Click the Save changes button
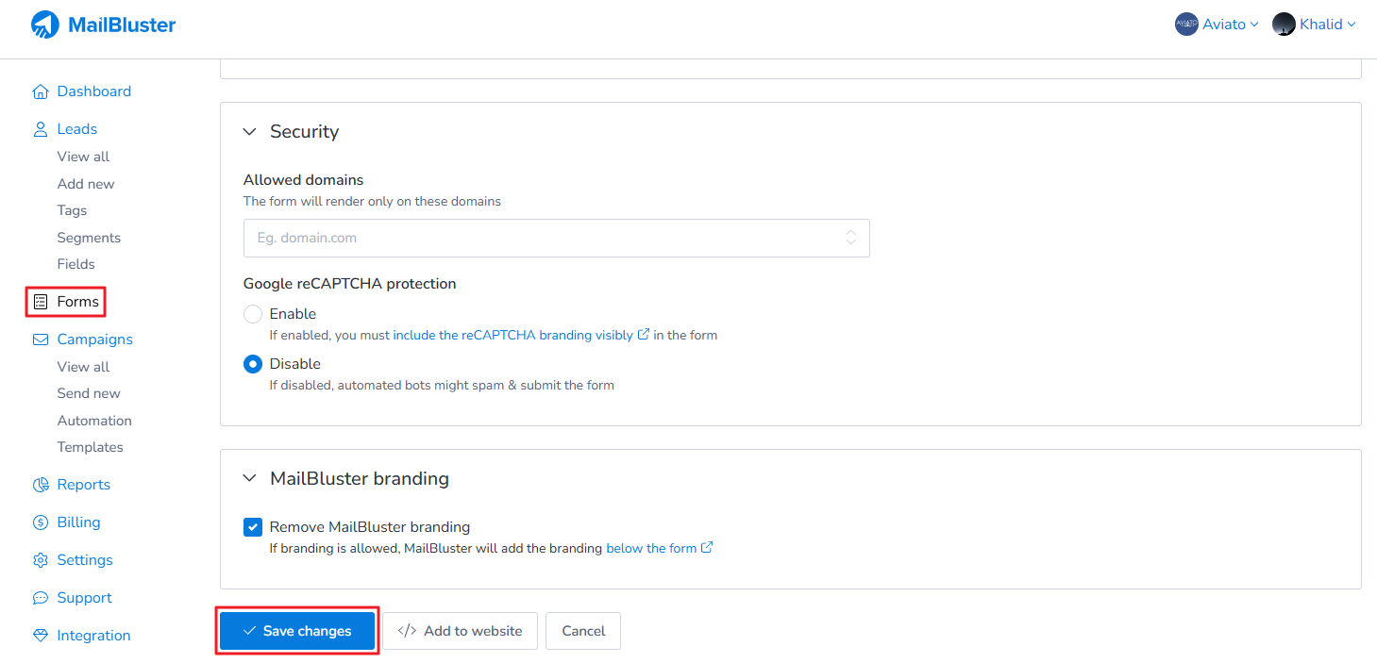The width and height of the screenshot is (1377, 663). (x=297, y=631)
